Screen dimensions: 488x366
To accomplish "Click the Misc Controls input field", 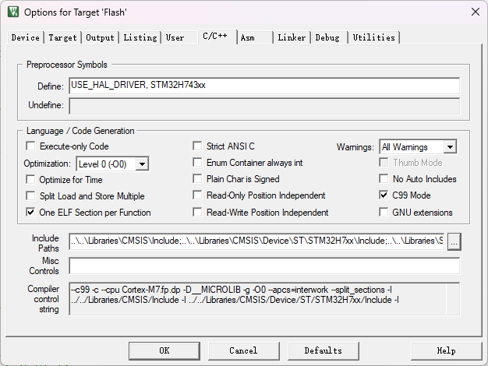I will pos(264,266).
